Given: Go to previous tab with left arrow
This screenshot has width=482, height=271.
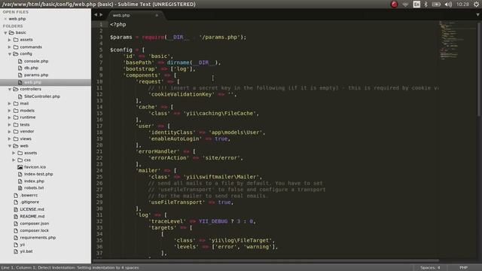Looking at the screenshot, I should click(96, 14).
